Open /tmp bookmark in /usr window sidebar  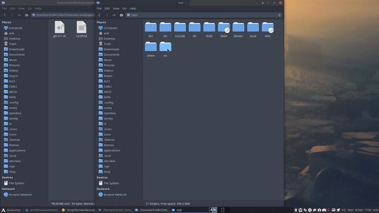click(104, 172)
